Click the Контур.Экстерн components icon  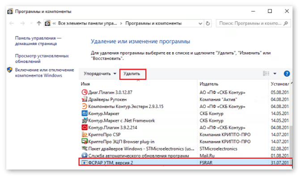point(85,106)
